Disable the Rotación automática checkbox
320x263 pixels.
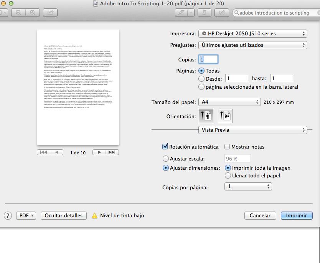[165, 147]
